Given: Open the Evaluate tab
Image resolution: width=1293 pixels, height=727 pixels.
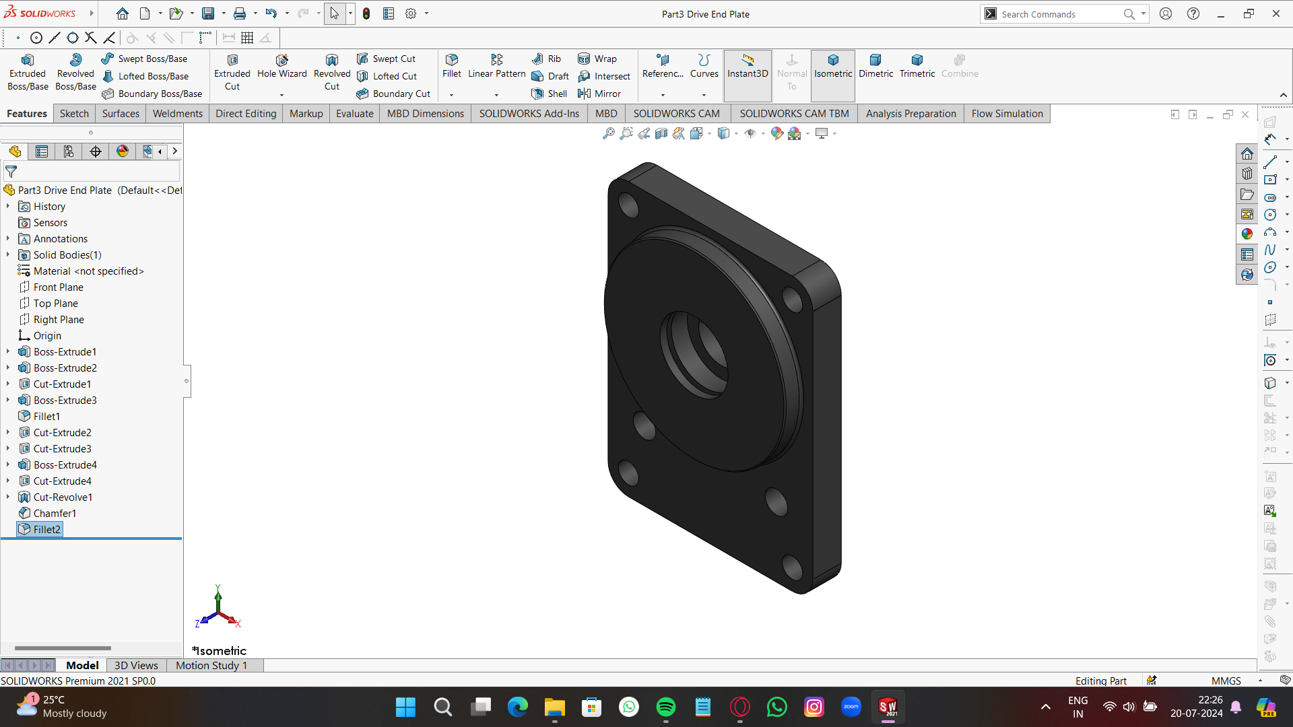Looking at the screenshot, I should click(x=355, y=114).
